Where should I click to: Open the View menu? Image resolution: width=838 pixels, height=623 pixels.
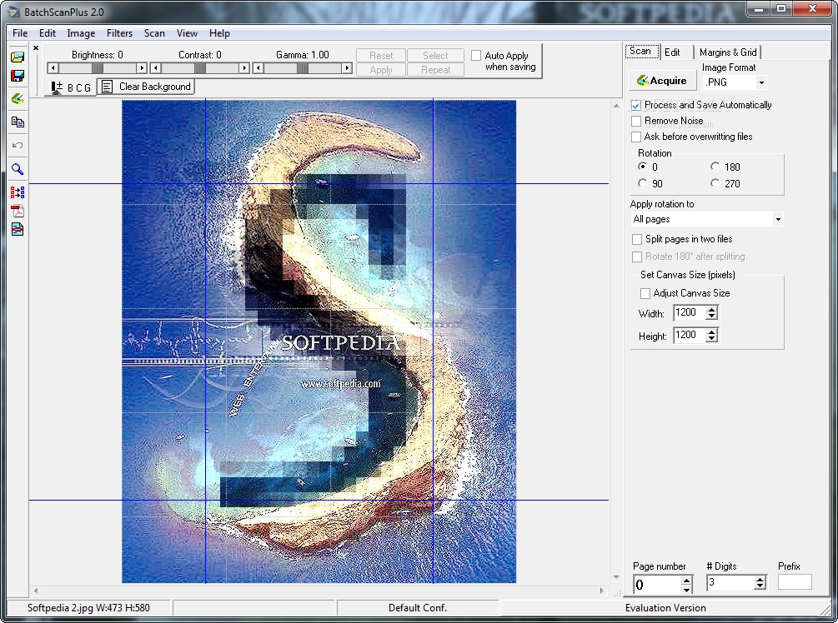pyautogui.click(x=187, y=33)
